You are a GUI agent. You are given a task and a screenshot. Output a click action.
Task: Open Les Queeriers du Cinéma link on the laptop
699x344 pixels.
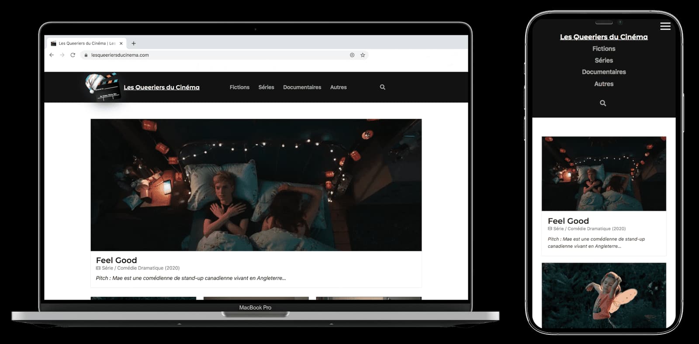tap(162, 87)
